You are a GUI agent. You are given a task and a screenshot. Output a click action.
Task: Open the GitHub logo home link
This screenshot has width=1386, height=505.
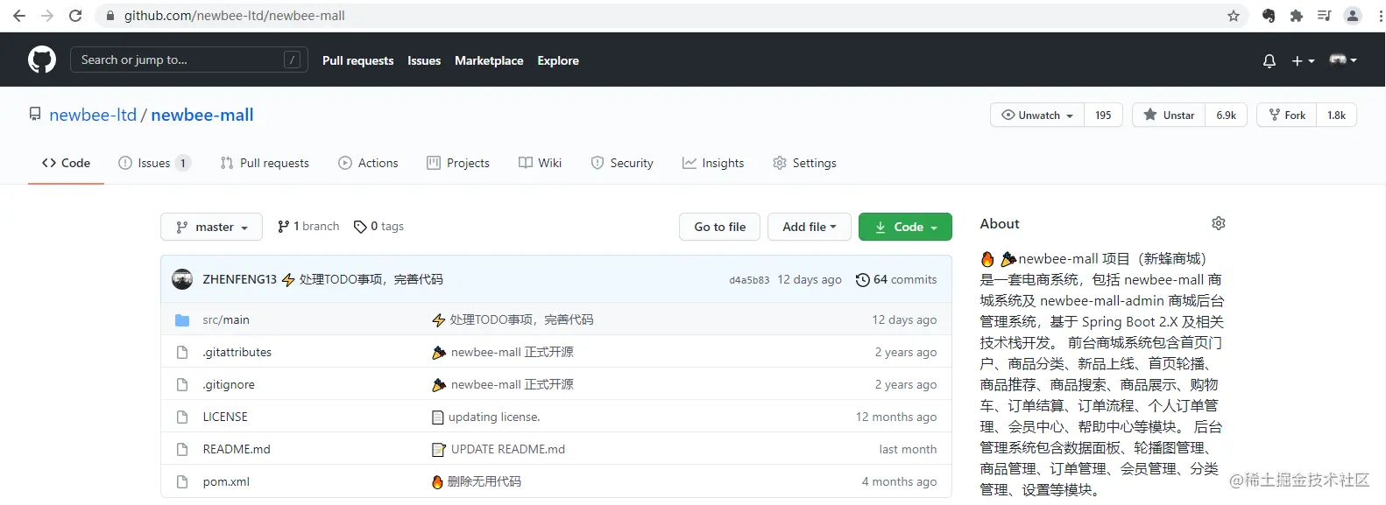coord(42,60)
